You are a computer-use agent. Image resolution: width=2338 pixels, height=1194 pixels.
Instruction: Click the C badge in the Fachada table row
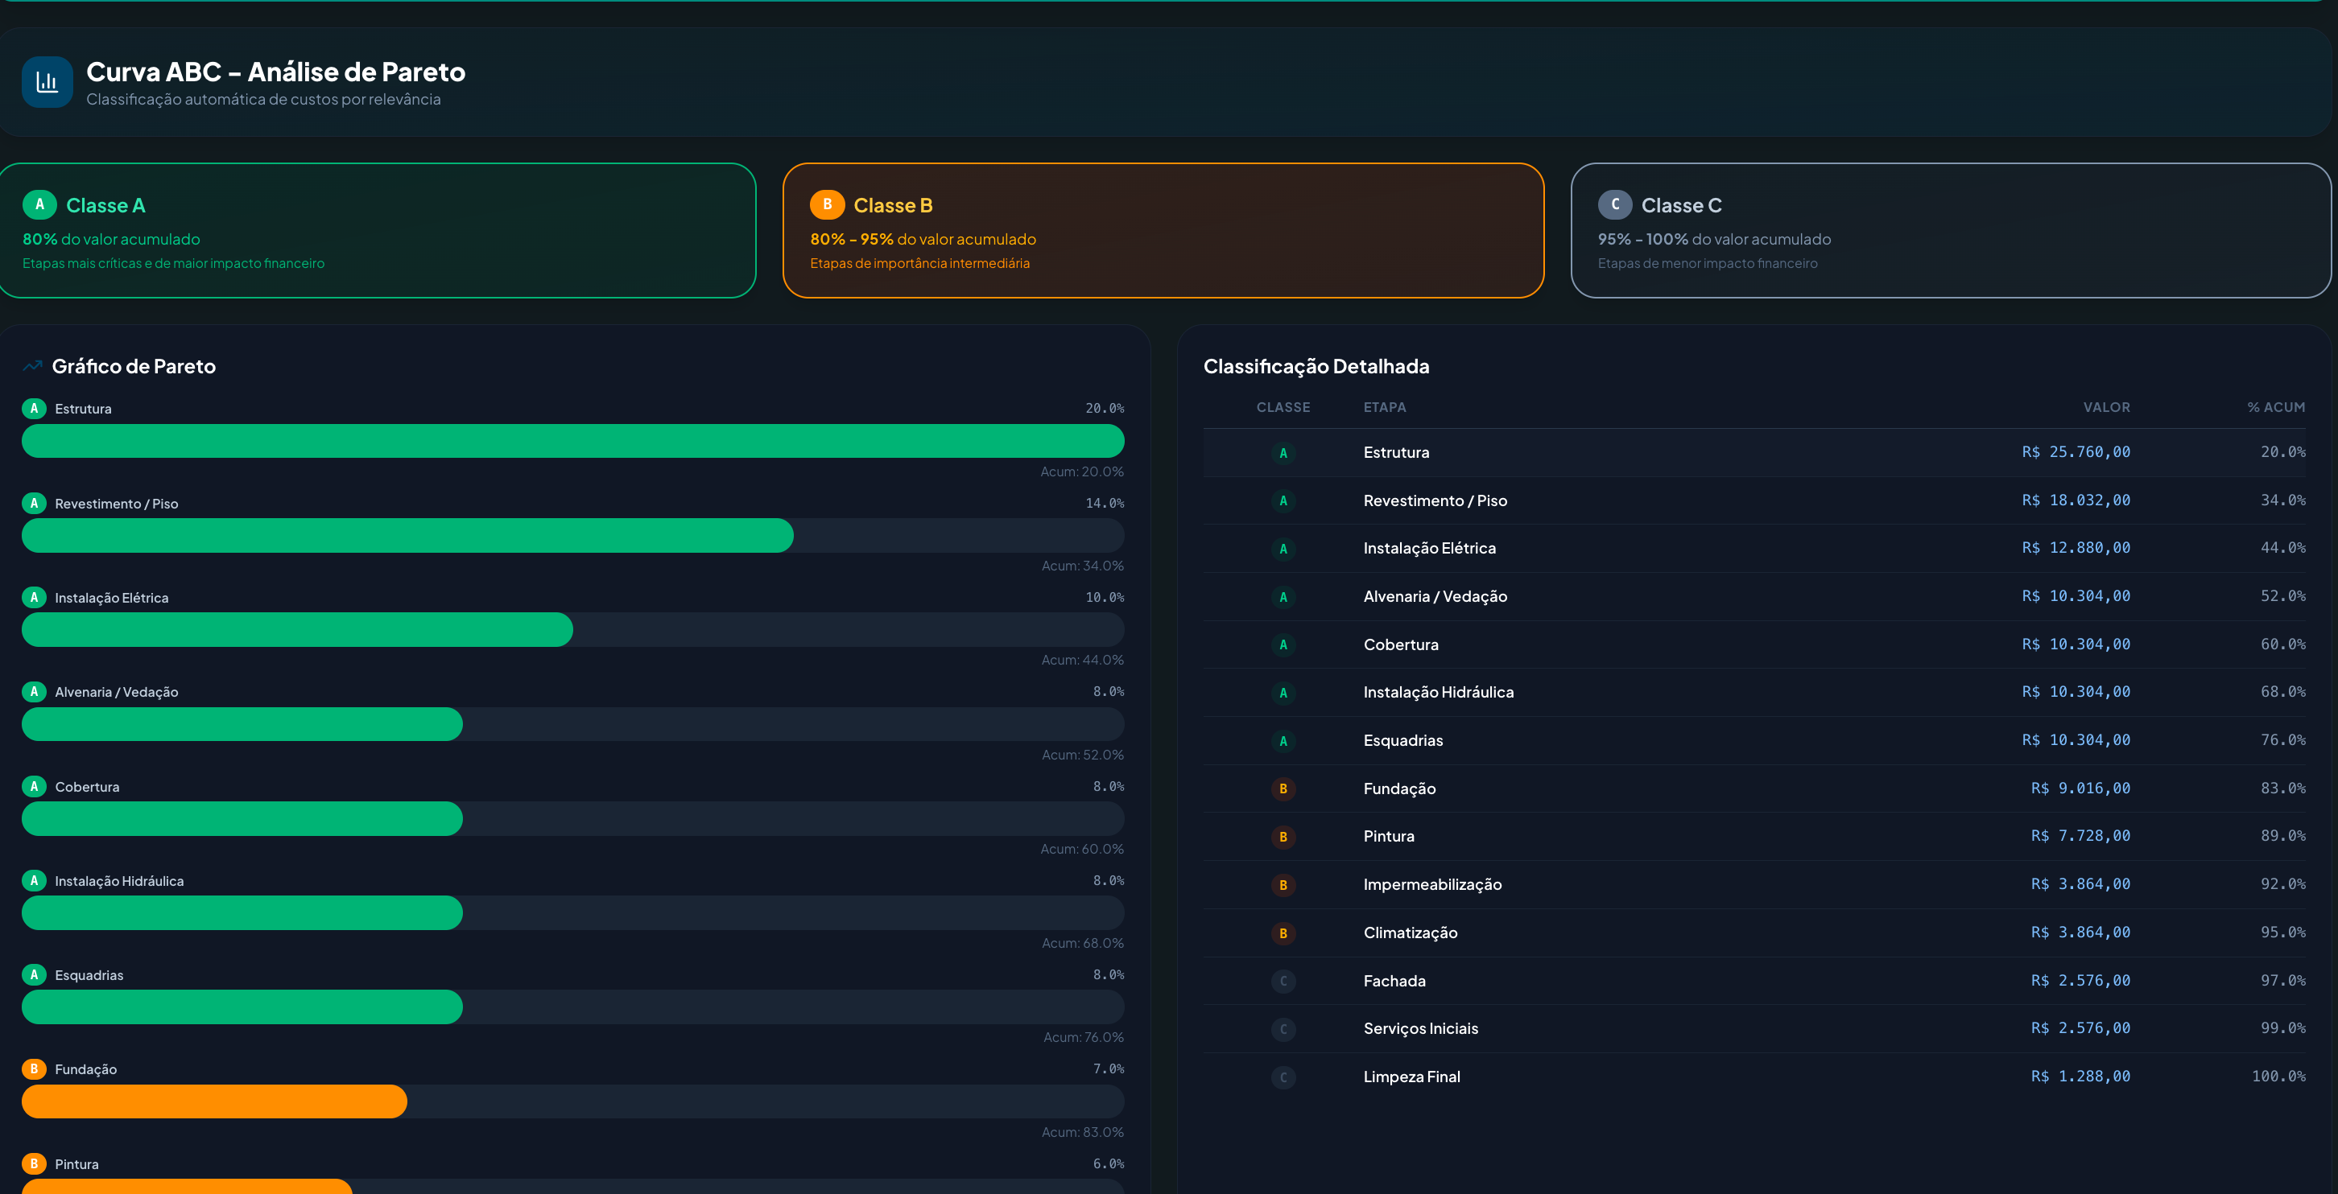pos(1283,982)
